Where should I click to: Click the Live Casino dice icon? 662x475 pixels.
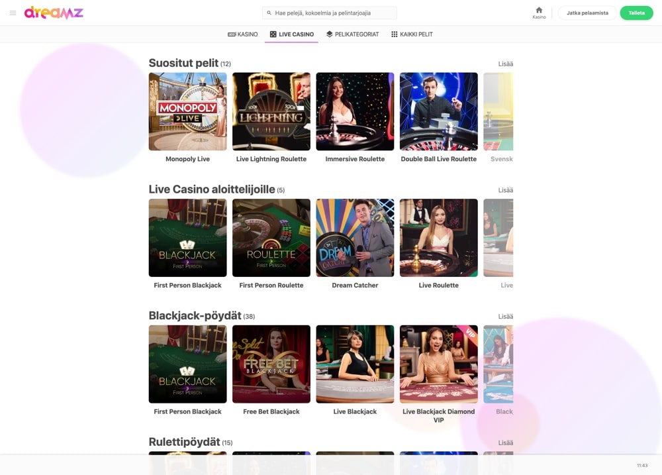[273, 34]
